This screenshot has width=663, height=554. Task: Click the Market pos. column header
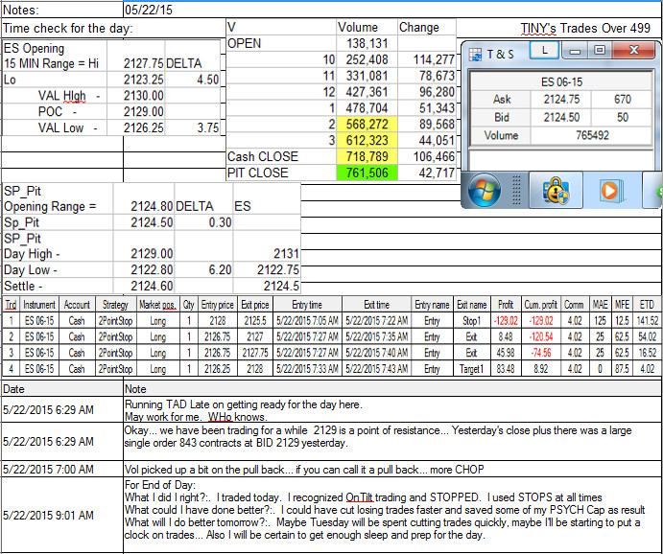click(157, 305)
